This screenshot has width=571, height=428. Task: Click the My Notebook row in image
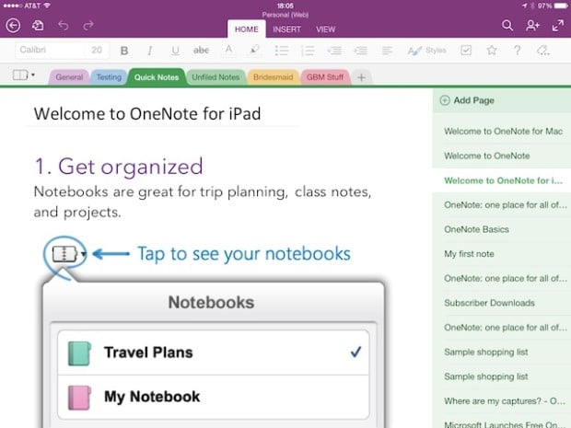click(x=214, y=397)
